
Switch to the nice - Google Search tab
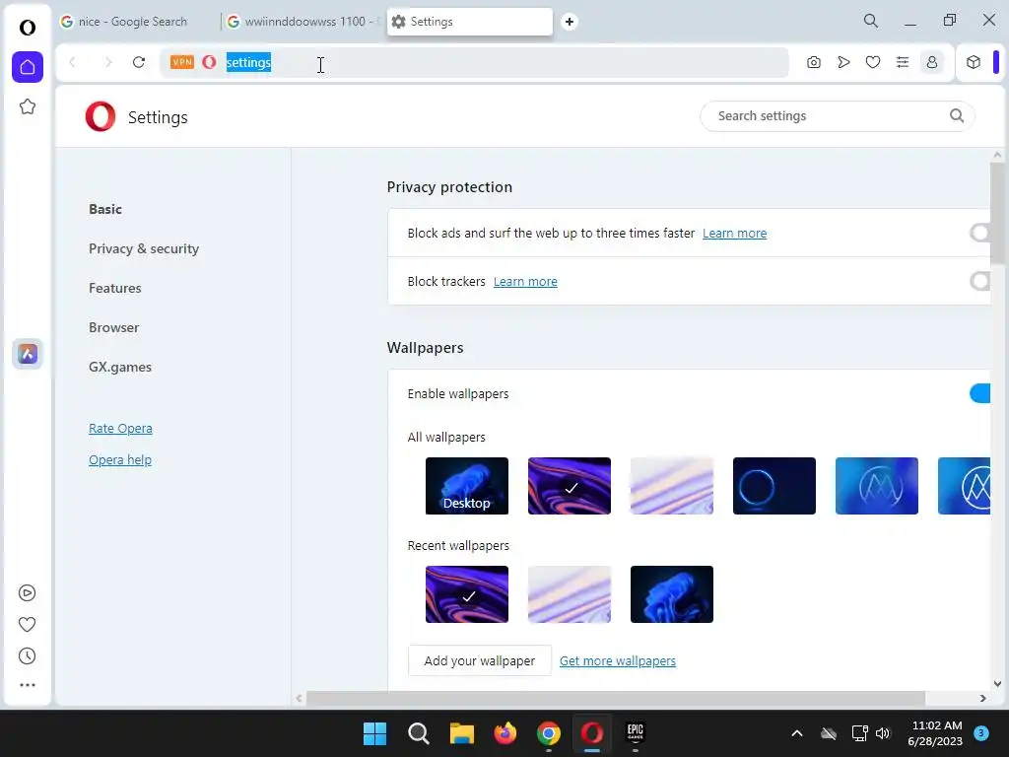tap(132, 22)
